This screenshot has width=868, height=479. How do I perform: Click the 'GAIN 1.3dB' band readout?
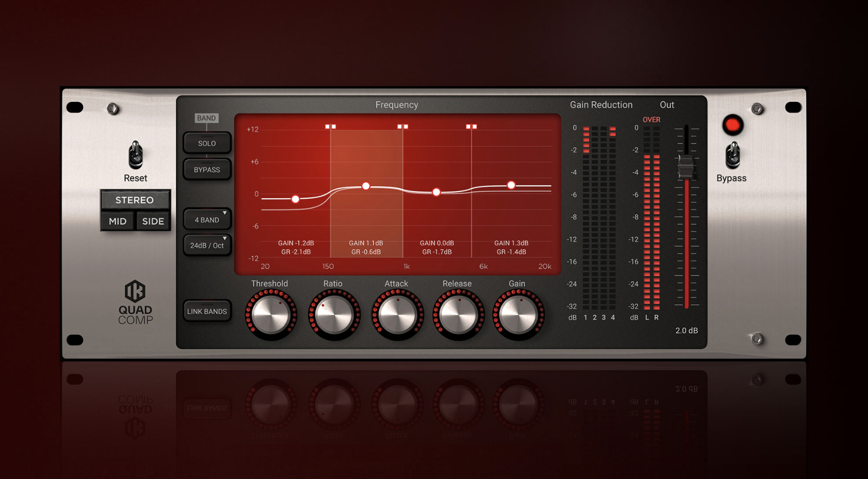pyautogui.click(x=511, y=243)
